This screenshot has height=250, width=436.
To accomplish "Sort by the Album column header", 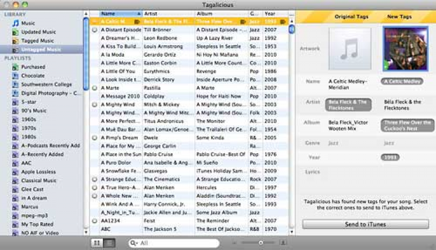I will [221, 13].
